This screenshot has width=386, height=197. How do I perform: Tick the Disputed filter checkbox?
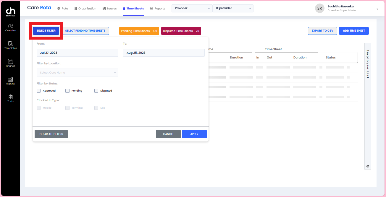[x=96, y=91]
